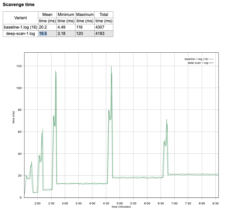This screenshot has width=248, height=213.
Task: Click the 'Scavenge time' heading
Action: tap(19, 5)
